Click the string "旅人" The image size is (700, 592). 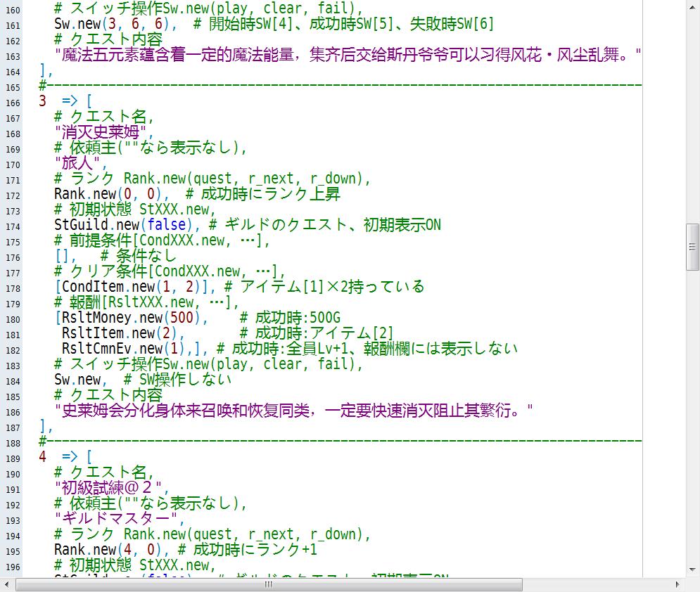(77, 163)
